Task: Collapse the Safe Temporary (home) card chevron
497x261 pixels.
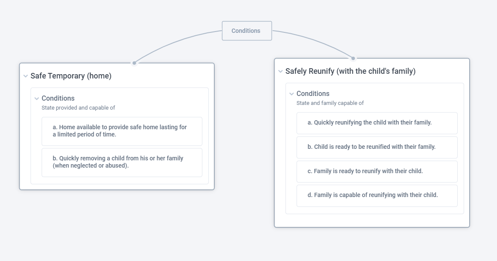Action: pos(26,76)
